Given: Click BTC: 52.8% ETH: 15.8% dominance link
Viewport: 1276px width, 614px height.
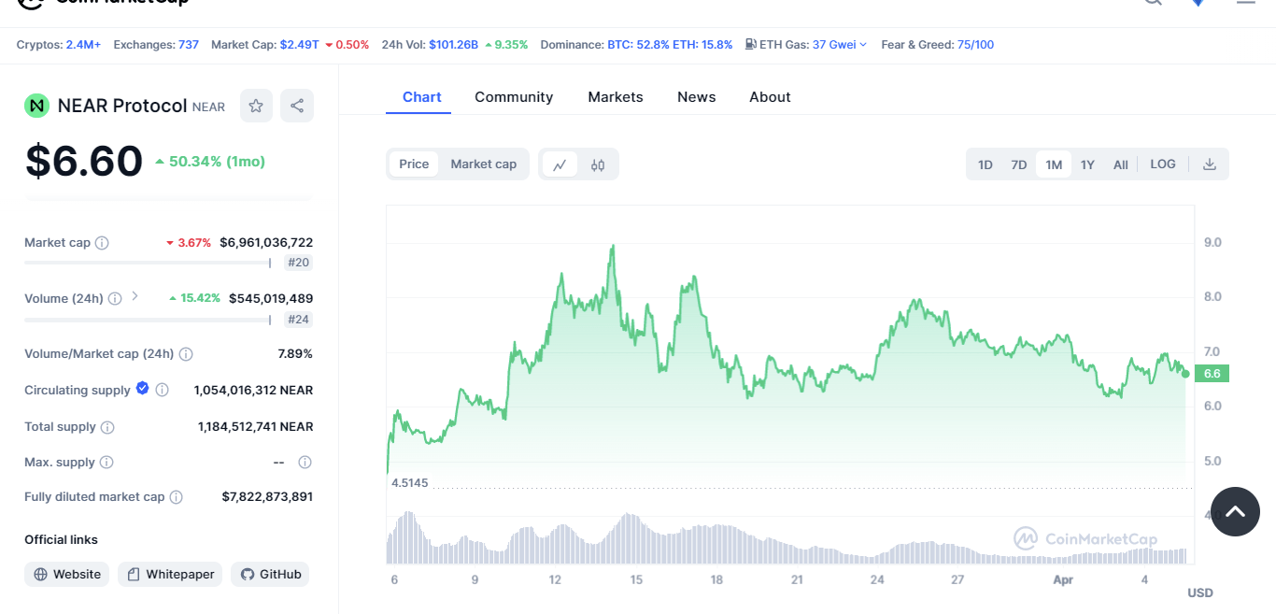Looking at the screenshot, I should 670,44.
